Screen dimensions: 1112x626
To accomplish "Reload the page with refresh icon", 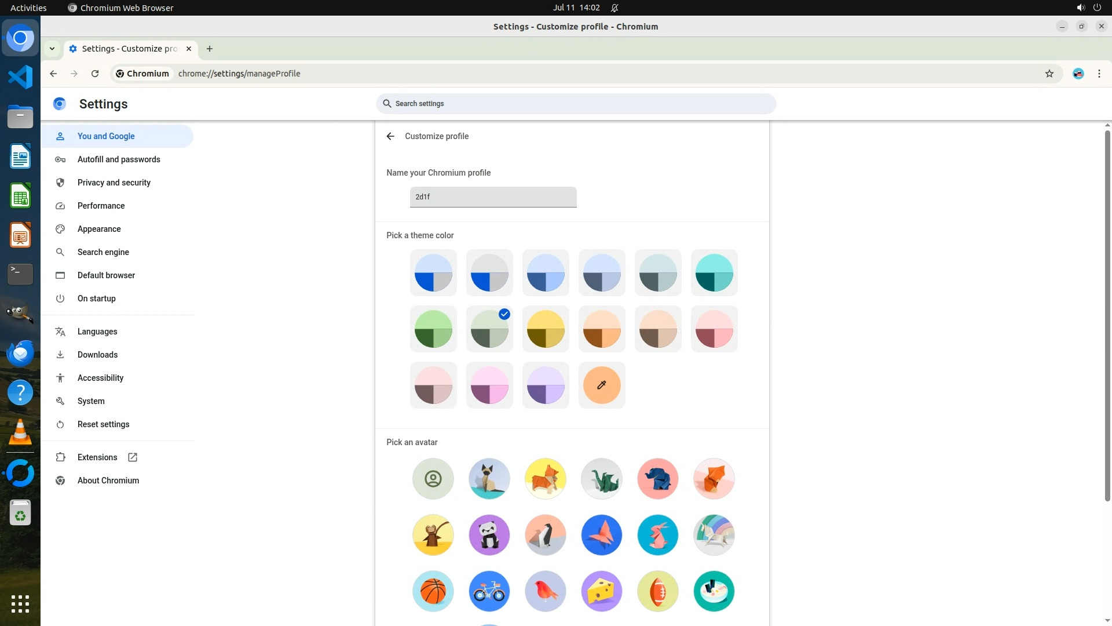I will 95,74.
